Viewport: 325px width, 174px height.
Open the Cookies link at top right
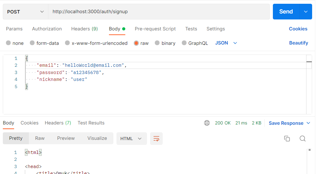coord(298,29)
